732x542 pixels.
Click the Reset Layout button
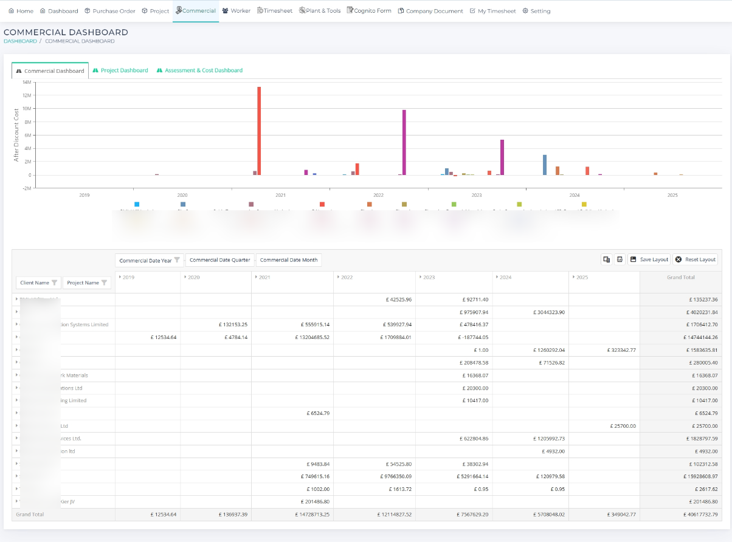coord(696,259)
